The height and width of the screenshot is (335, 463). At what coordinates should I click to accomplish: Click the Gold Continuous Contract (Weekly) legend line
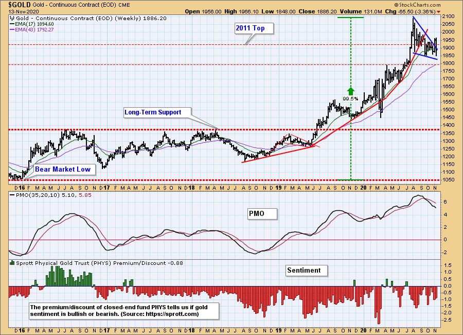pyautogui.click(x=91, y=19)
